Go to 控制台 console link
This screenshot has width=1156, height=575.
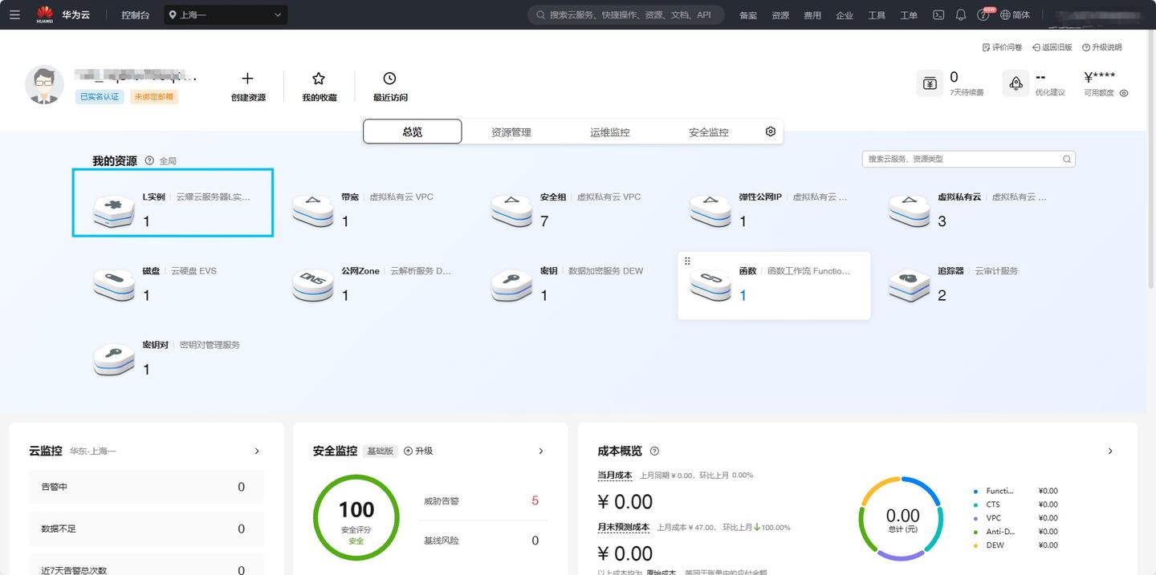[x=136, y=15]
